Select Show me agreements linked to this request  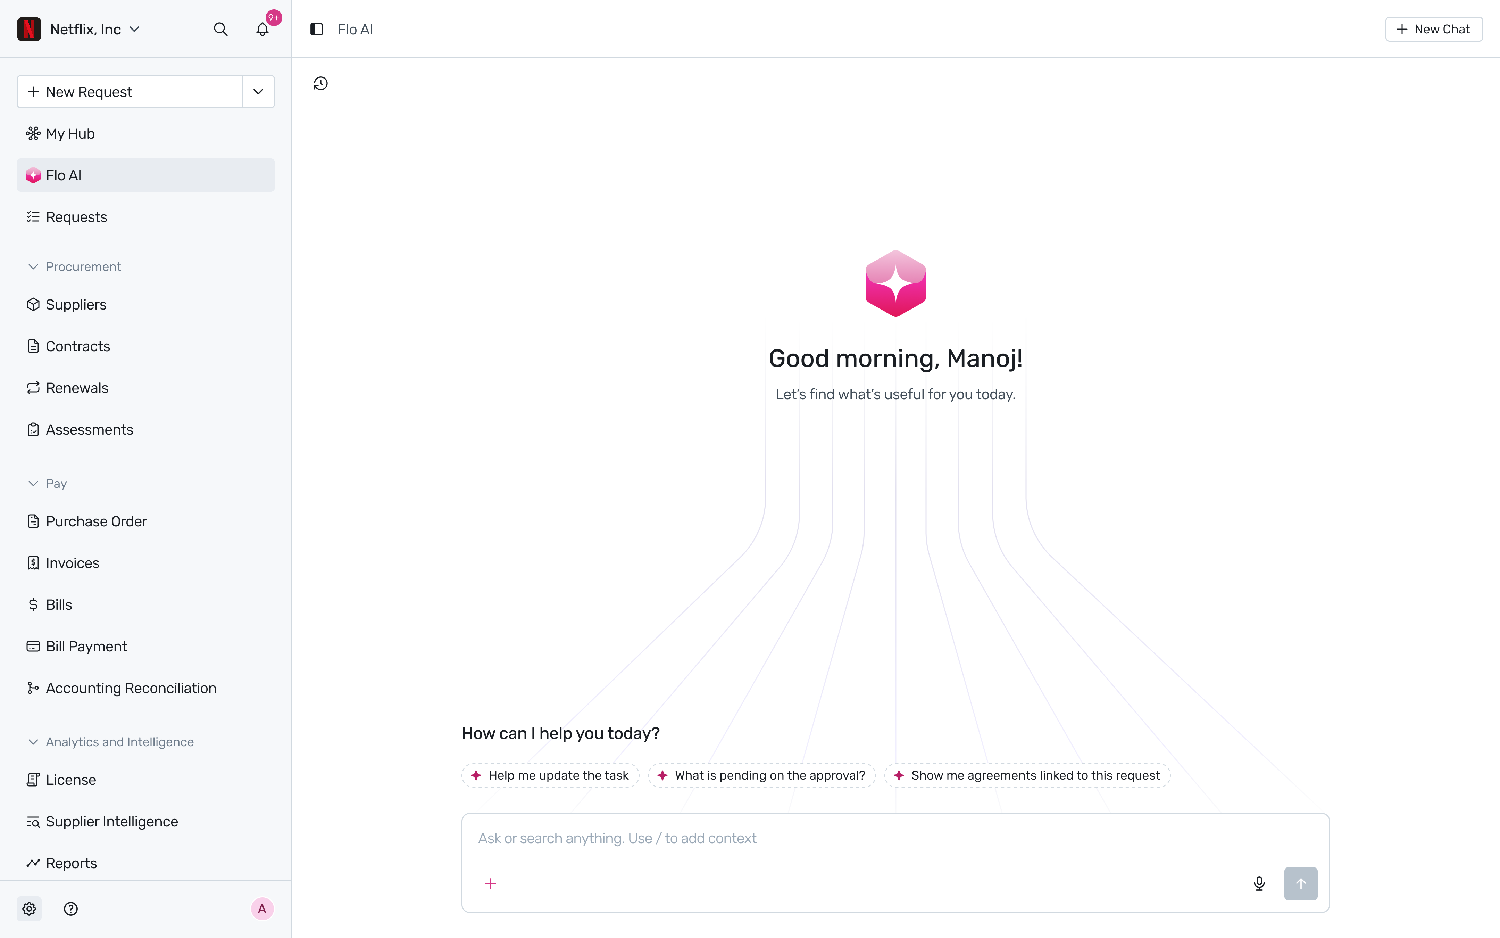pos(1027,775)
